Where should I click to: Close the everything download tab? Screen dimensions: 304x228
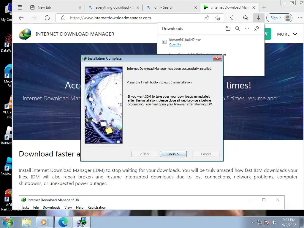[x=138, y=7]
